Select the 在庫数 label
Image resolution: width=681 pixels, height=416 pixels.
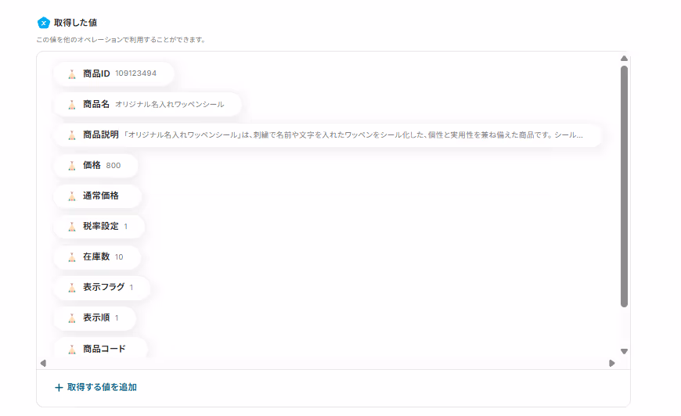click(96, 256)
